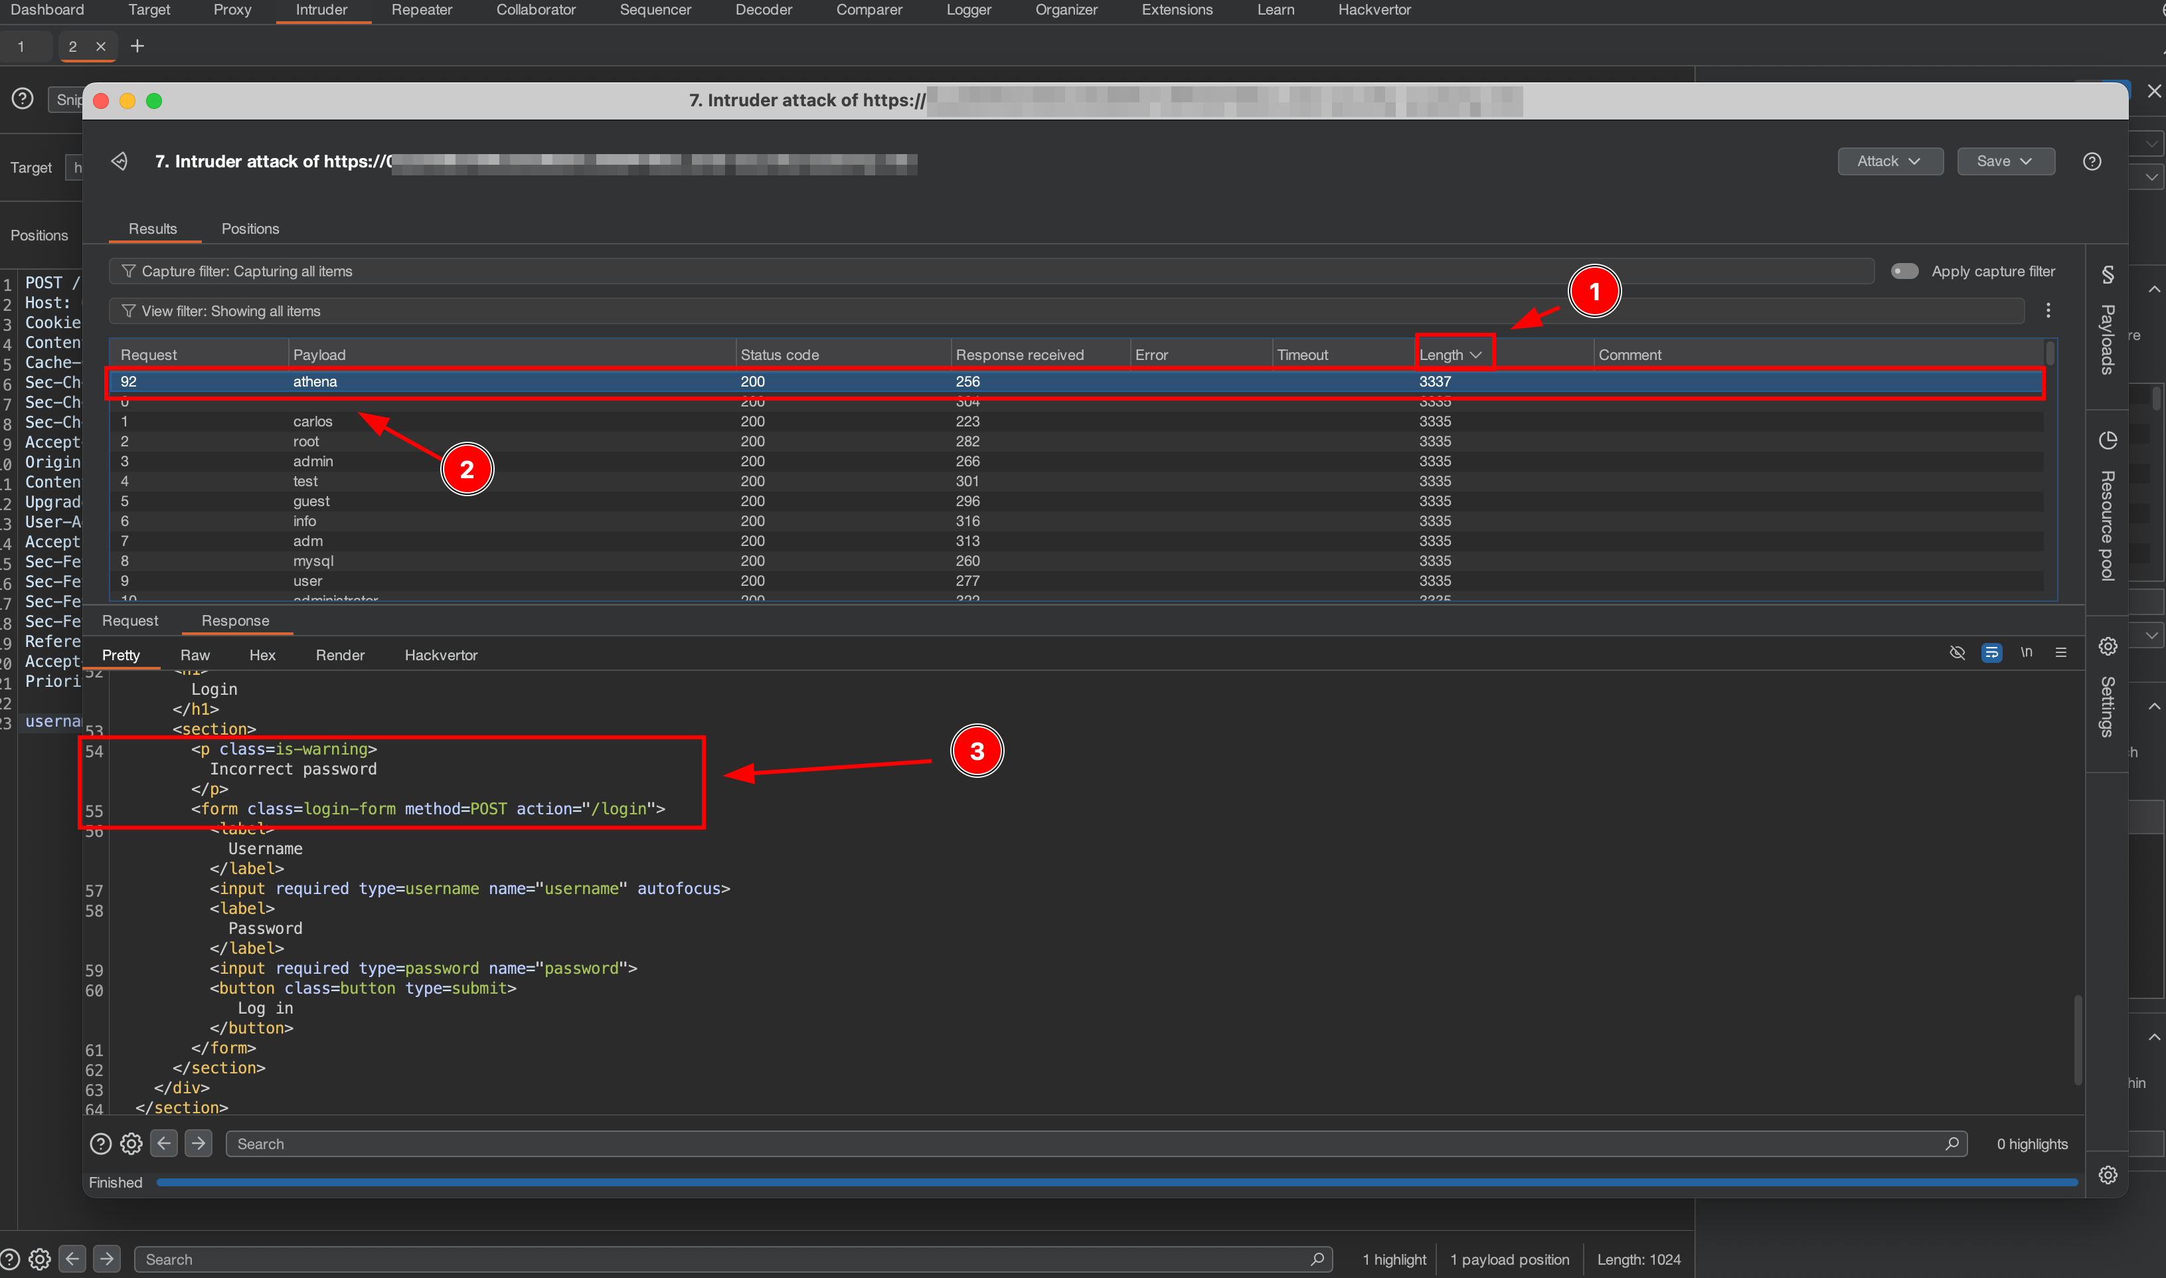Image resolution: width=2166 pixels, height=1278 pixels.
Task: Go to previous response search match
Action: tap(163, 1144)
